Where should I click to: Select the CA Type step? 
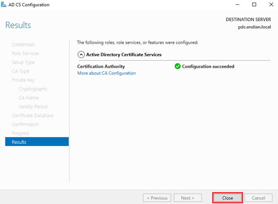(x=20, y=71)
